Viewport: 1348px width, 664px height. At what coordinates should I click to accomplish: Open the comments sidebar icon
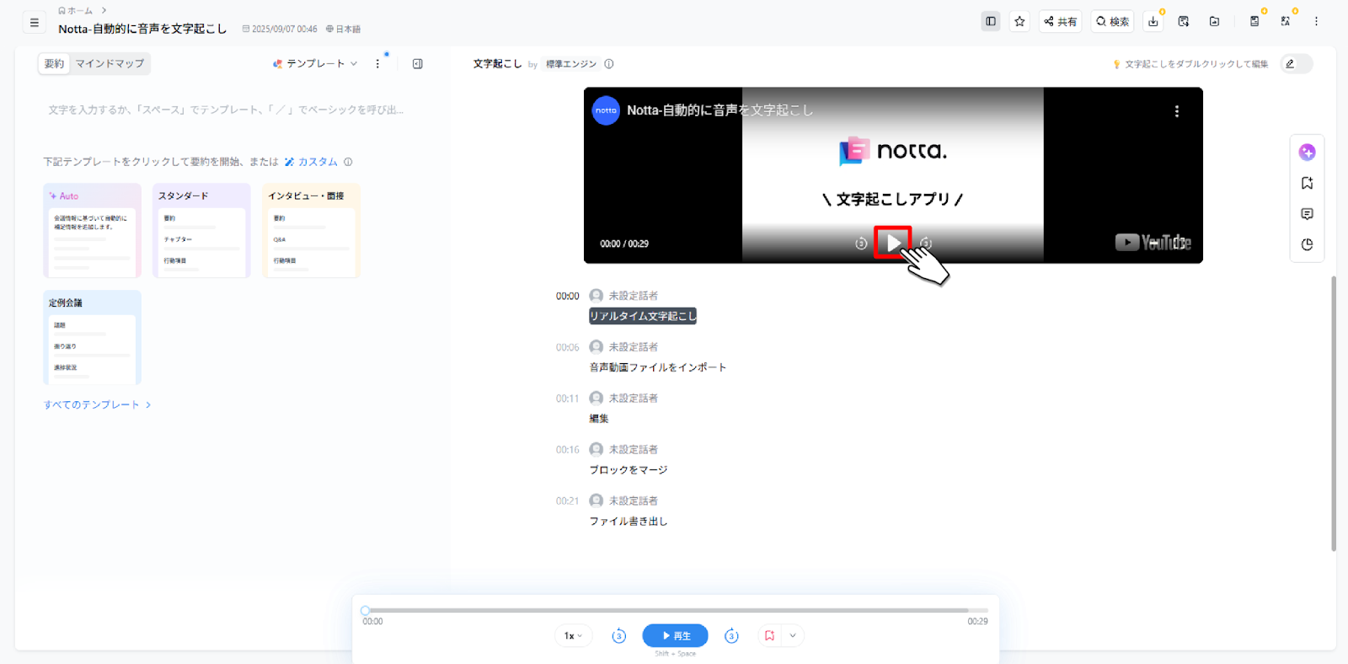tap(1307, 214)
